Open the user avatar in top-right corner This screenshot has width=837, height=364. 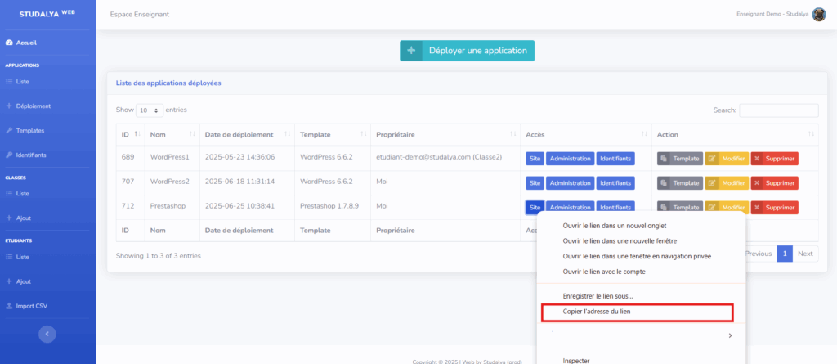tap(818, 15)
